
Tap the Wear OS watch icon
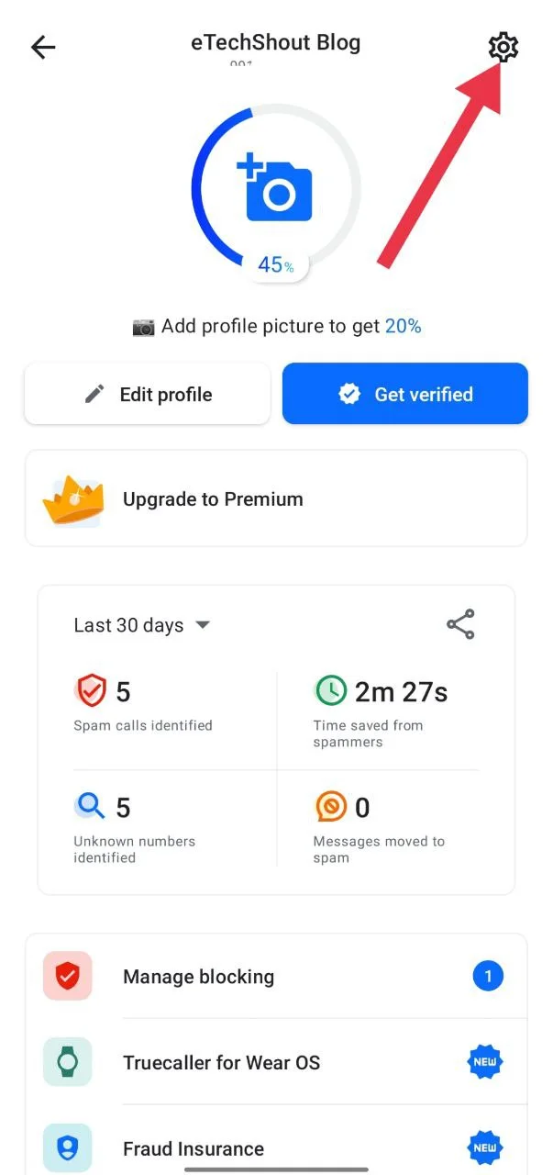click(x=67, y=1062)
